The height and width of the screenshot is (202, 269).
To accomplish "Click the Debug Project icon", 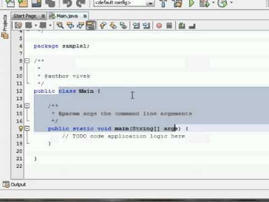I will (204, 3).
